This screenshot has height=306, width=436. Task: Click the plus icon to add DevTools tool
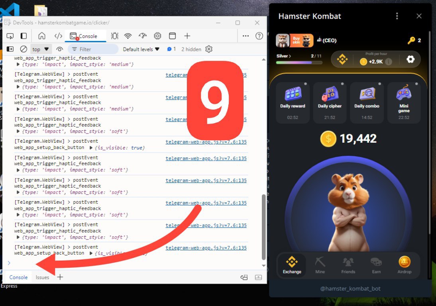tap(187, 36)
